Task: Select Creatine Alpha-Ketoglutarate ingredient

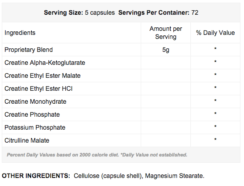Action: (45, 63)
